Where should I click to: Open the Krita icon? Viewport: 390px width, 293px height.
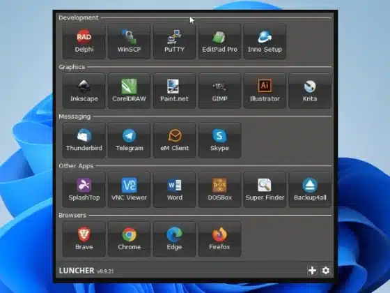click(x=310, y=91)
